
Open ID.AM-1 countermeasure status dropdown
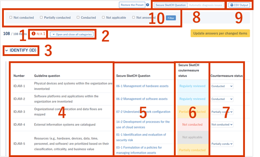pyautogui.click(x=222, y=86)
